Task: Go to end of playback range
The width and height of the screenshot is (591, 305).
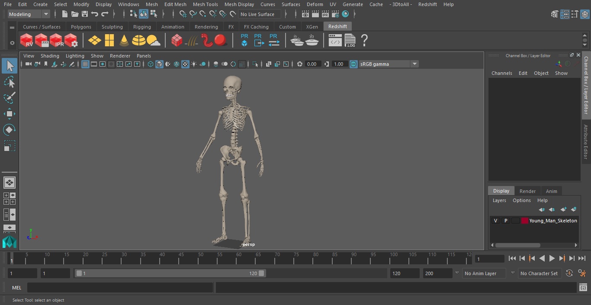Action: coord(582,258)
